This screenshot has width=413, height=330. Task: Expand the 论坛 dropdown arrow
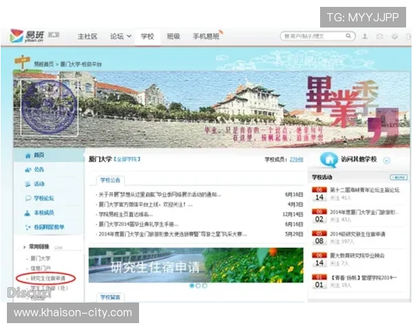coord(129,36)
